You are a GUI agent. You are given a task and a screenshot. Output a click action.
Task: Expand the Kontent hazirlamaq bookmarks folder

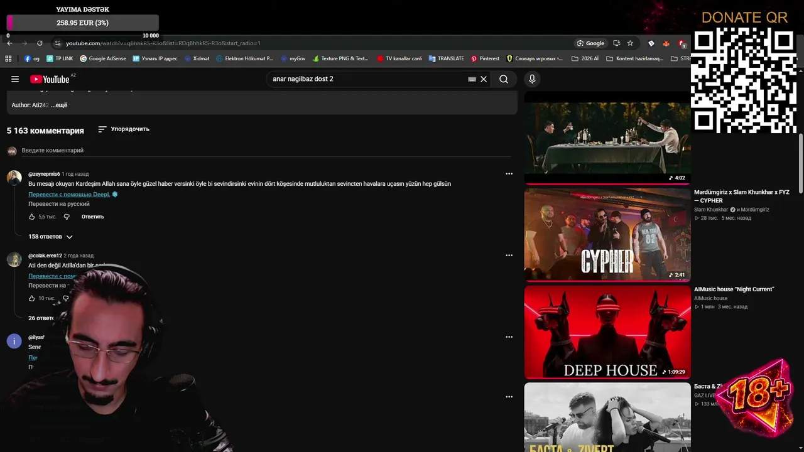coord(634,58)
